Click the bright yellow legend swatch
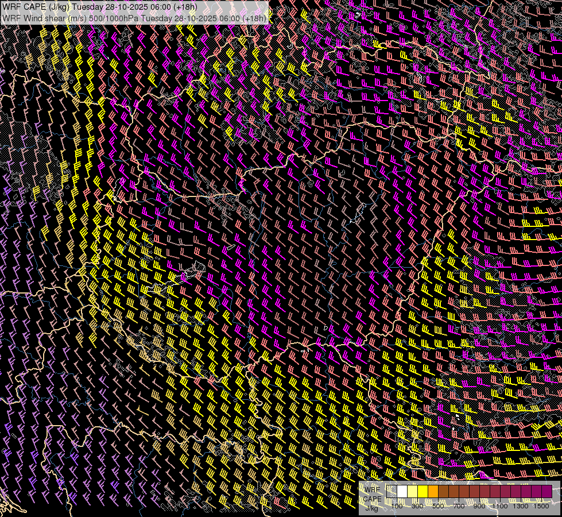The height and width of the screenshot is (517, 562). (423, 491)
